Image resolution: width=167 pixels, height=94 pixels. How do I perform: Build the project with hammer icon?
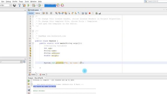pyautogui.click(x=20, y=5)
